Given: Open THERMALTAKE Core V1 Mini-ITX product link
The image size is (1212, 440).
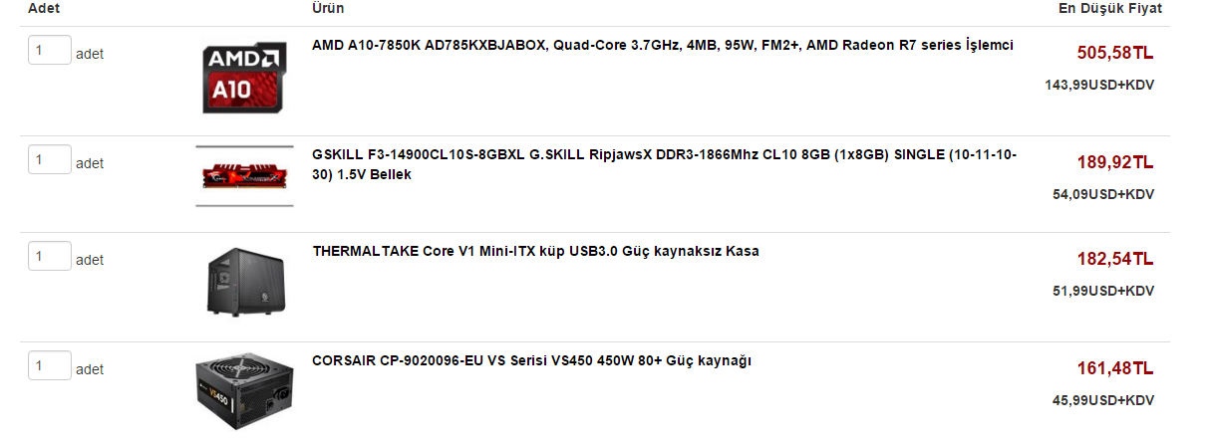Looking at the screenshot, I should click(x=535, y=251).
